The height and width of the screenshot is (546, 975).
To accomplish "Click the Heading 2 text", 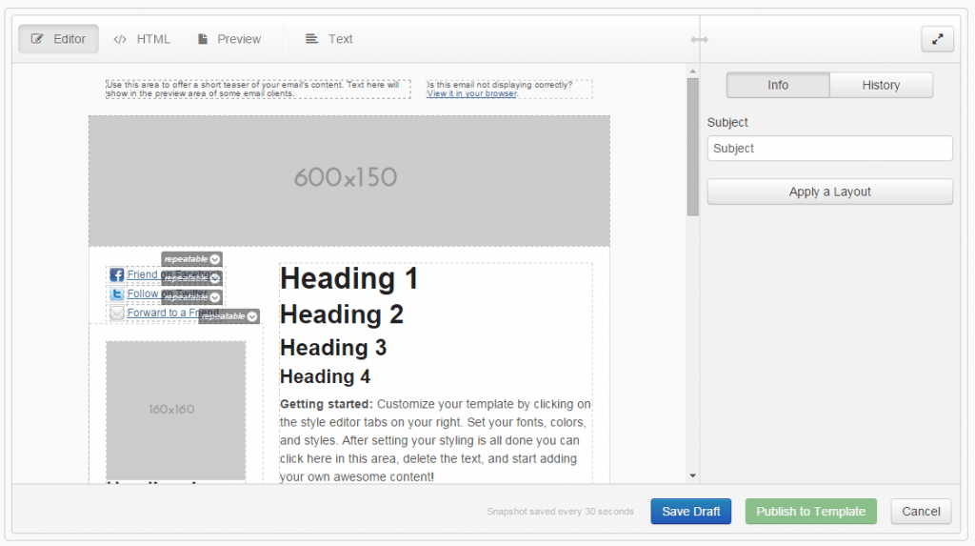I will pos(342,314).
